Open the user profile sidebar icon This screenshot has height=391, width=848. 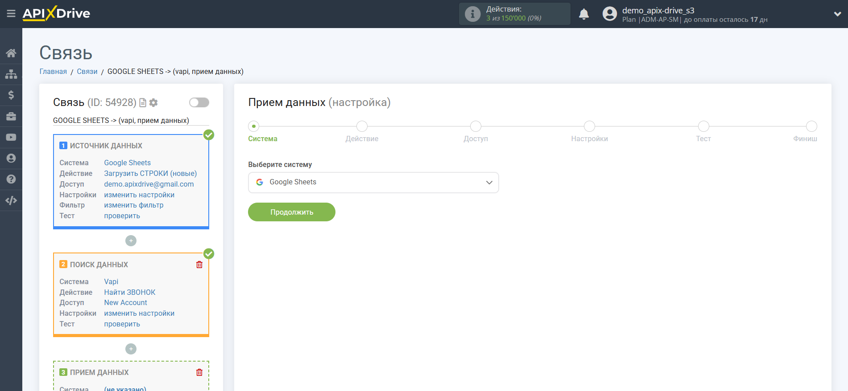(11, 158)
